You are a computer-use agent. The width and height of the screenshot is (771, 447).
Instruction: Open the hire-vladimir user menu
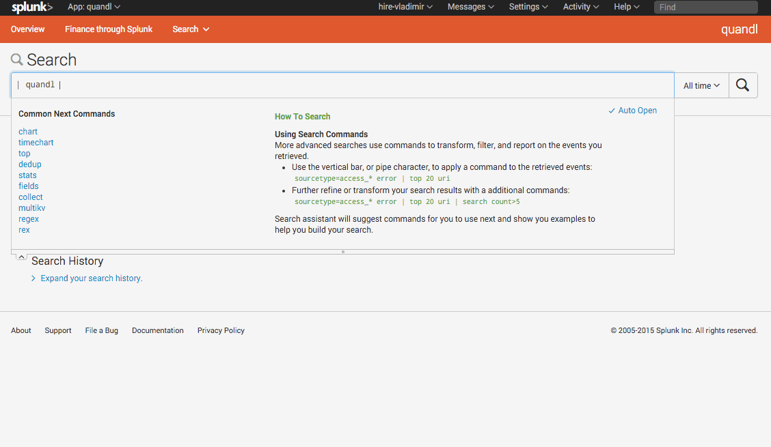(405, 7)
